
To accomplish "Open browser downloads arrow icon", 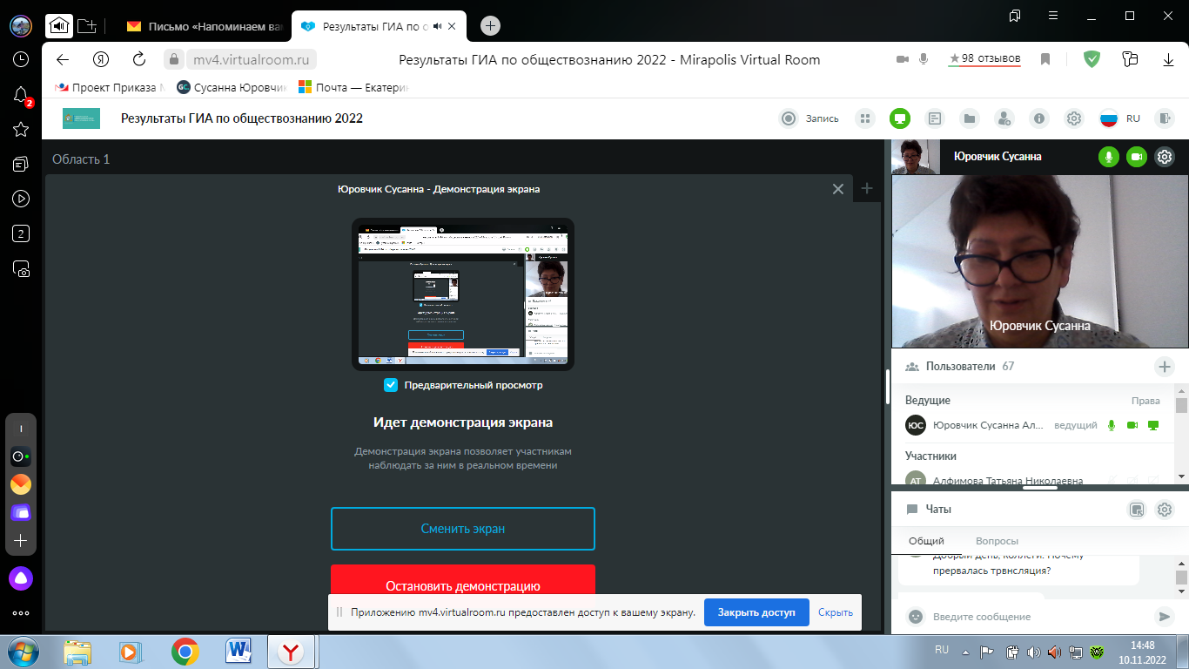I will click(1169, 59).
